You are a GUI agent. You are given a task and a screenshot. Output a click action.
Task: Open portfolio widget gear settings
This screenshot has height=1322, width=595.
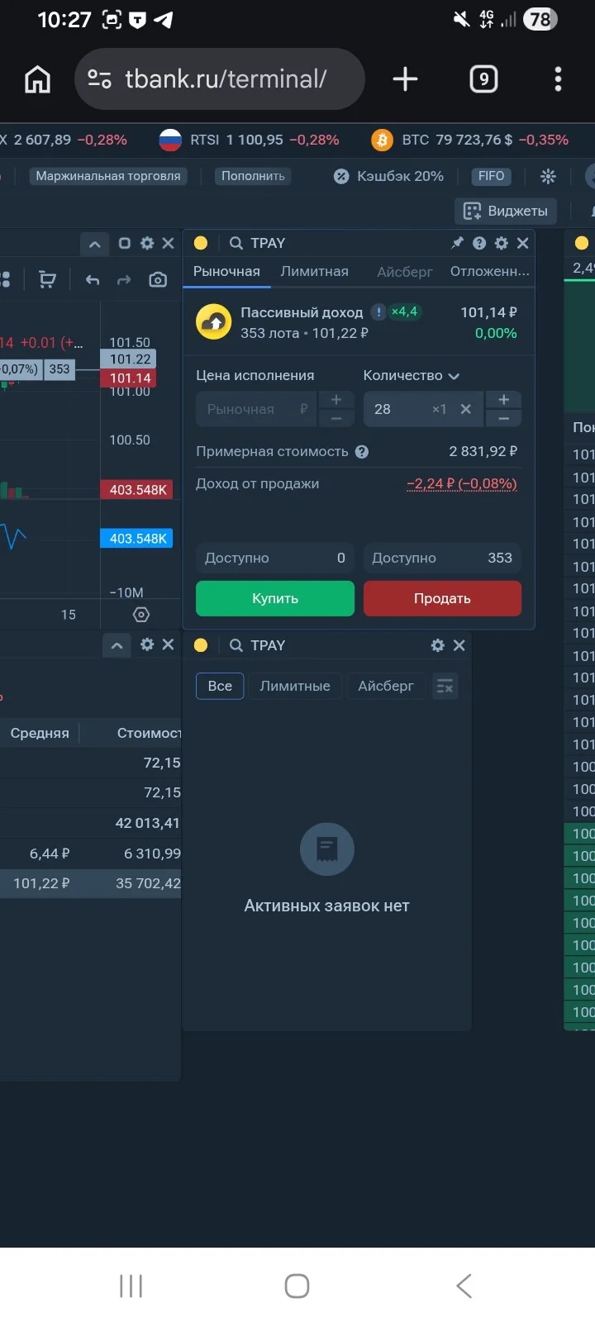pyautogui.click(x=147, y=644)
